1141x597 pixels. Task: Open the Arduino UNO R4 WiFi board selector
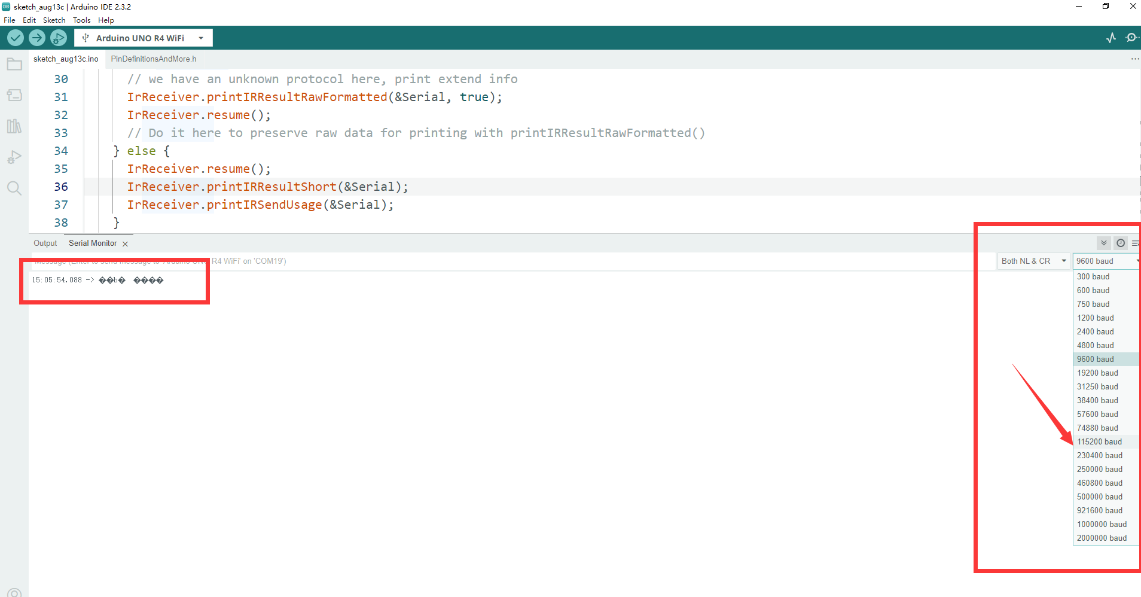point(144,38)
